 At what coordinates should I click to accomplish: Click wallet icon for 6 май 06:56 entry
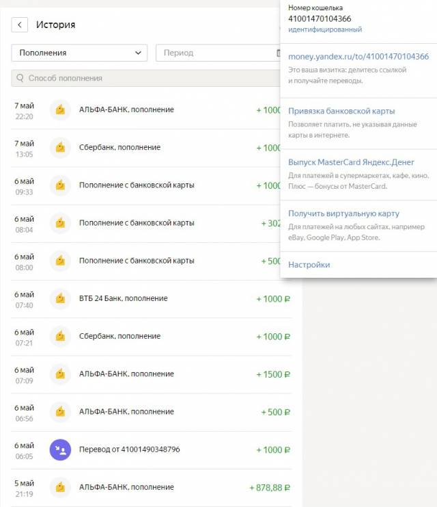[x=60, y=412]
